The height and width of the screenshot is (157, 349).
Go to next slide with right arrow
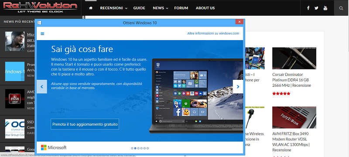point(238,86)
